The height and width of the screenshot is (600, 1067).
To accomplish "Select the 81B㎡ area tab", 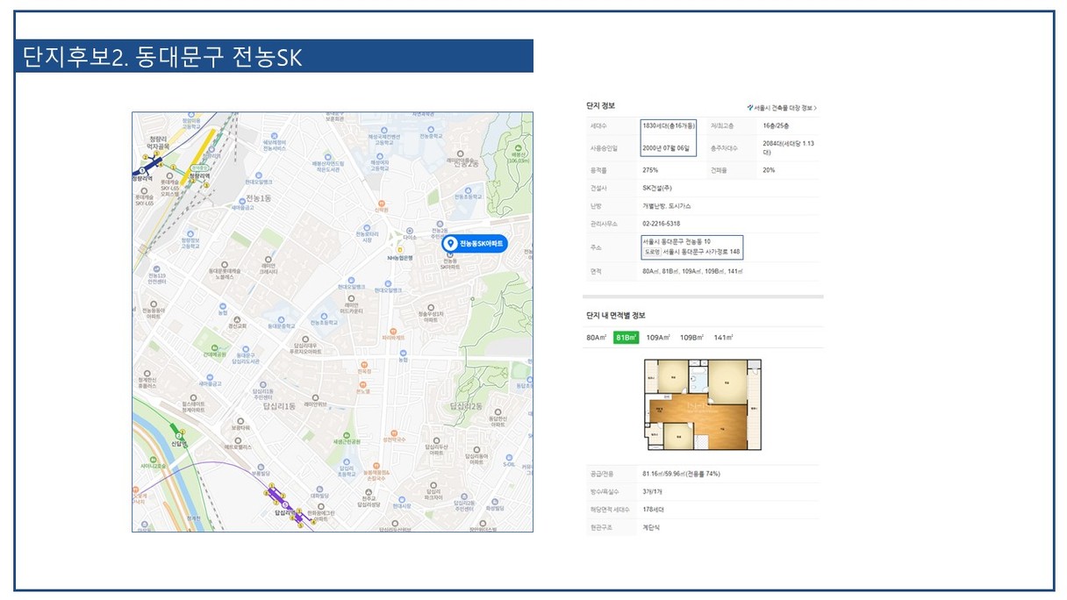I will pos(626,338).
